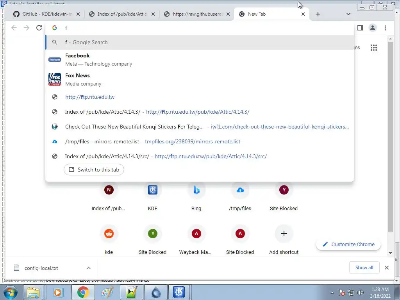Image resolution: width=400 pixels, height=300 pixels.
Task: Expand config-local.txt download options chevron
Action: [89, 268]
